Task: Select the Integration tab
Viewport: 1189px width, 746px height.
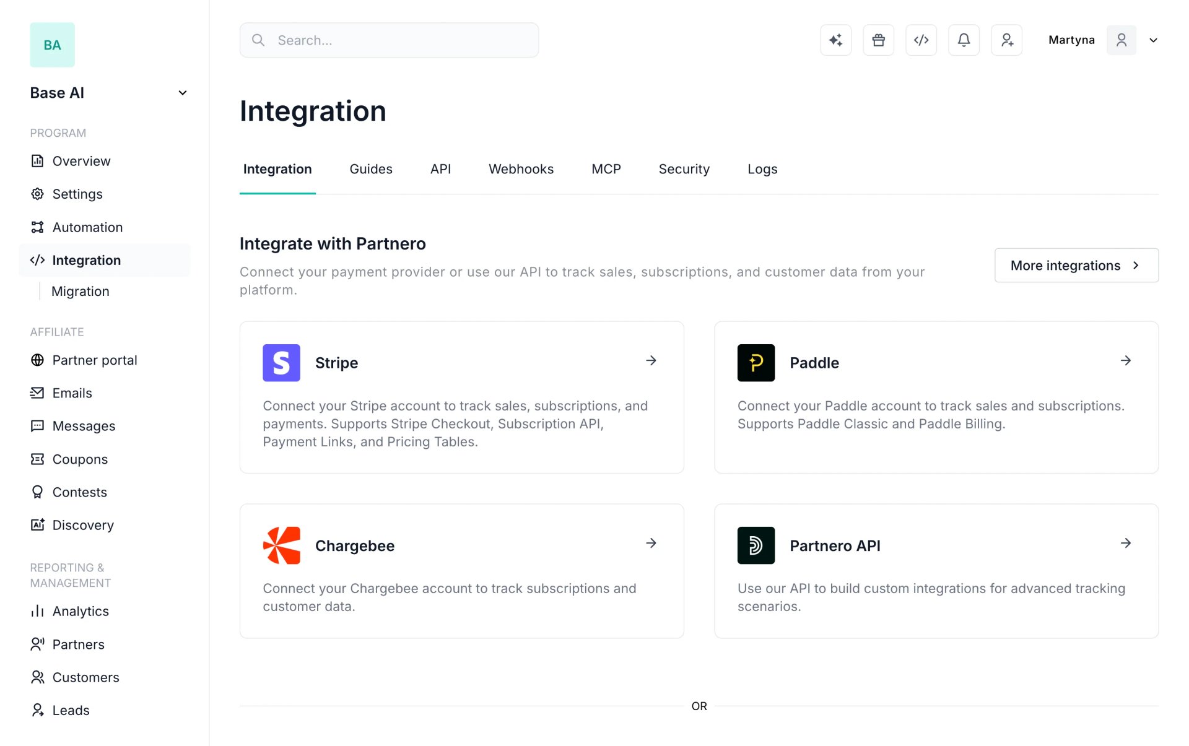Action: 277,169
